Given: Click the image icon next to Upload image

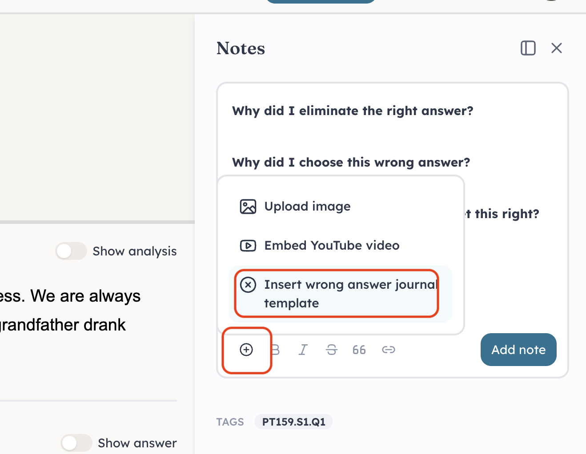Looking at the screenshot, I should coord(248,207).
